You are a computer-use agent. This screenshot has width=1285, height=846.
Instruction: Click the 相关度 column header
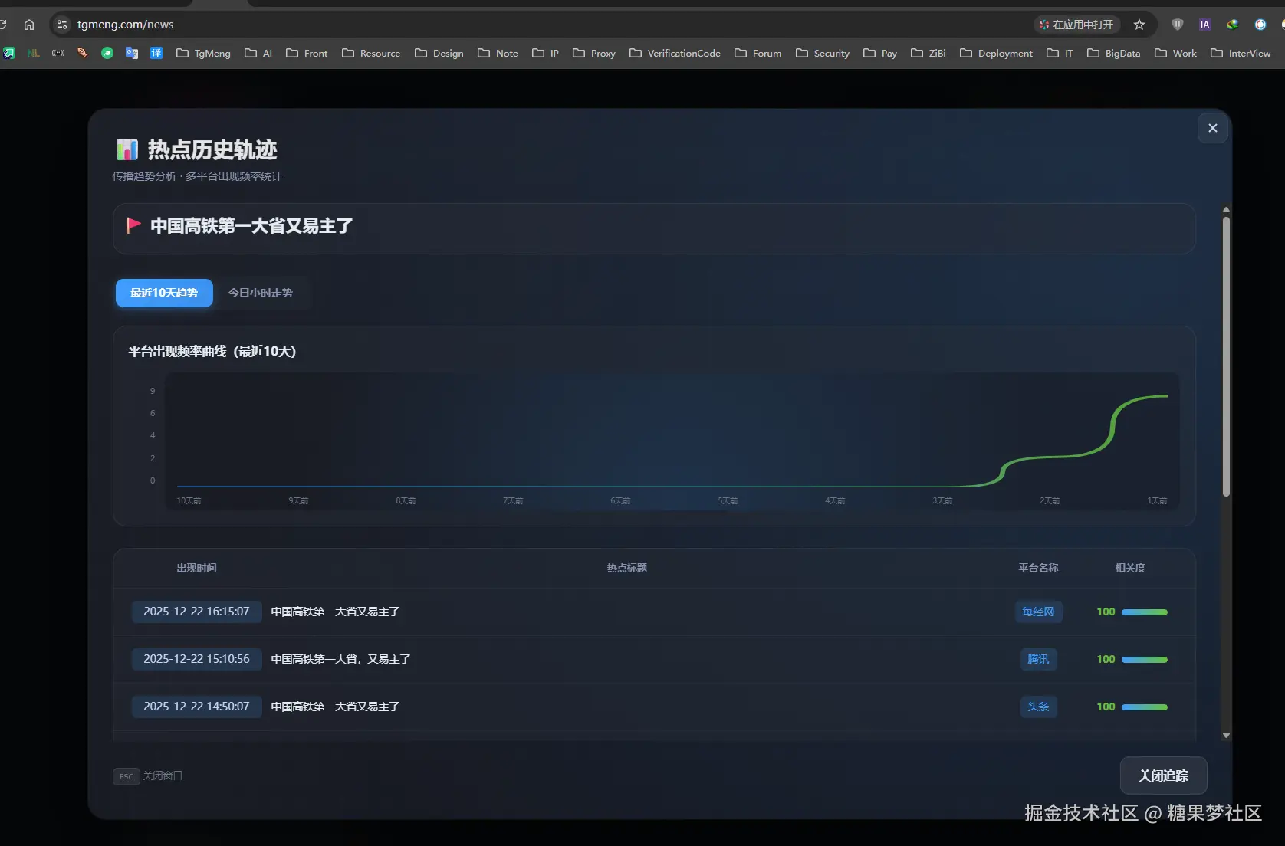(x=1130, y=568)
